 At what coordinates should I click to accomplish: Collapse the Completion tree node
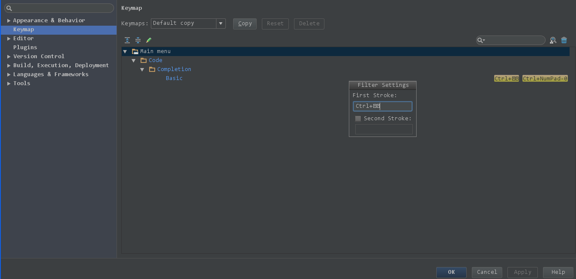click(142, 69)
